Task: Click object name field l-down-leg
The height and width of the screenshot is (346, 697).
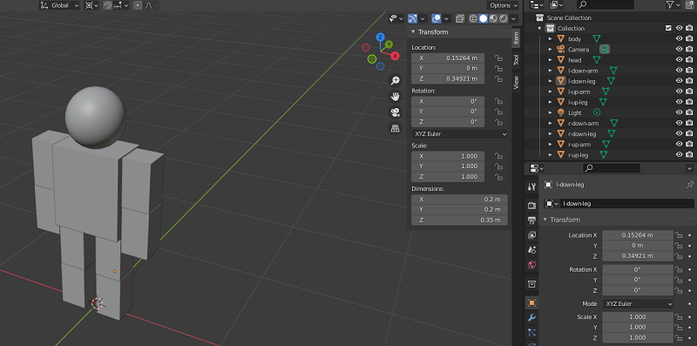Action: click(627, 203)
